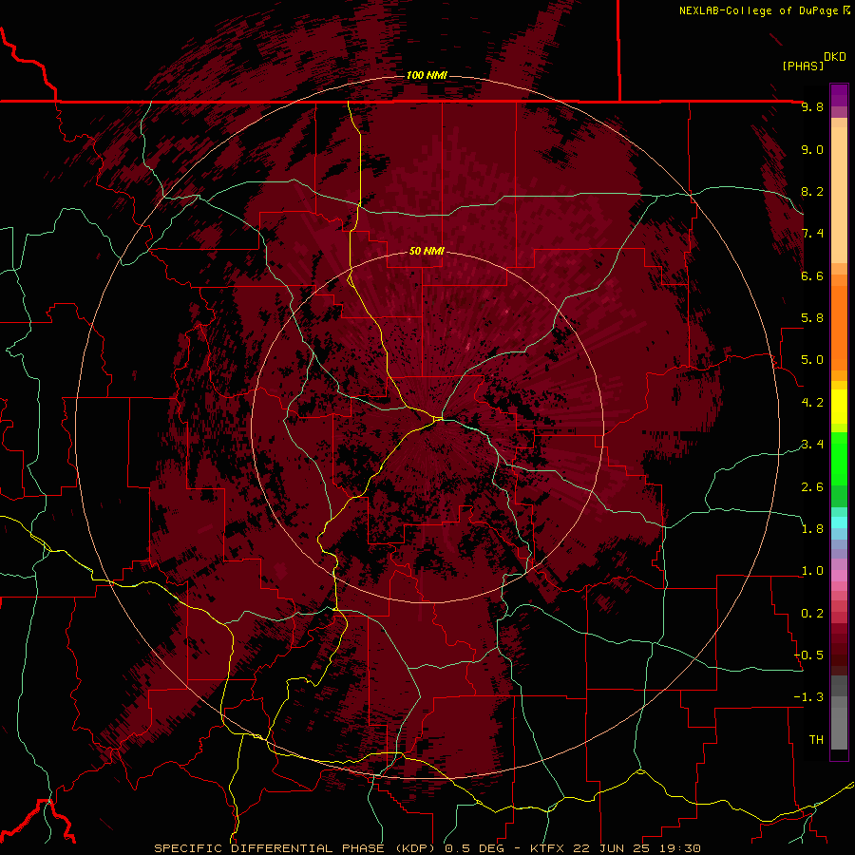This screenshot has height=855, width=855.
Task: Select the 0.2 legend value
Action: point(812,614)
